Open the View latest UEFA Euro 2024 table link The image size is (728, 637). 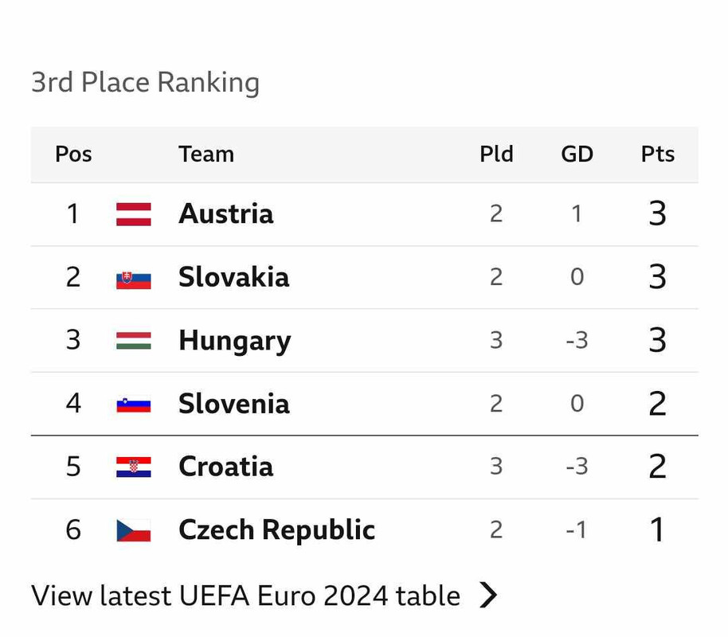point(245,596)
